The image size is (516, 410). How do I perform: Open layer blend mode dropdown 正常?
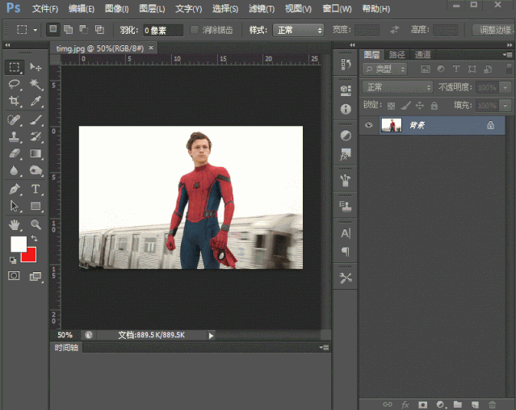pos(397,87)
